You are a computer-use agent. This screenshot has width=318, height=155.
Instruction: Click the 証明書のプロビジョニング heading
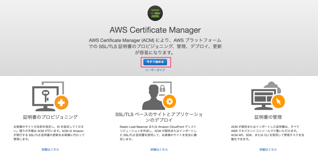click(50, 117)
